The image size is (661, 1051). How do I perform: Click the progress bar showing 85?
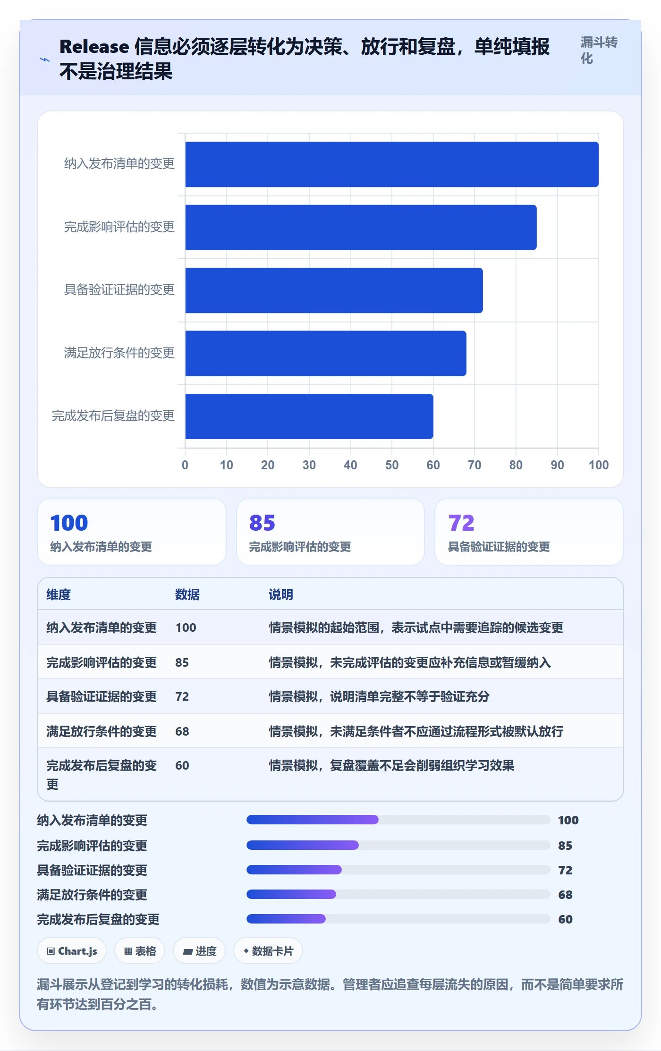click(398, 845)
